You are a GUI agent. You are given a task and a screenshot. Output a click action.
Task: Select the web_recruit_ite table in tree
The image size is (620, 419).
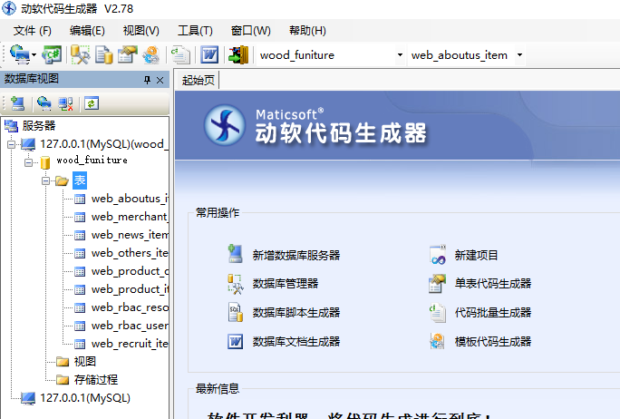[x=130, y=344]
